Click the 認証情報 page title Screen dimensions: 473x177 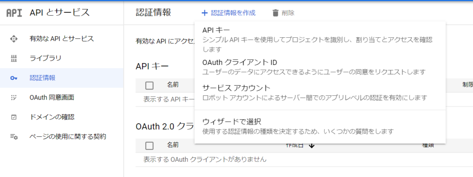[x=153, y=12]
